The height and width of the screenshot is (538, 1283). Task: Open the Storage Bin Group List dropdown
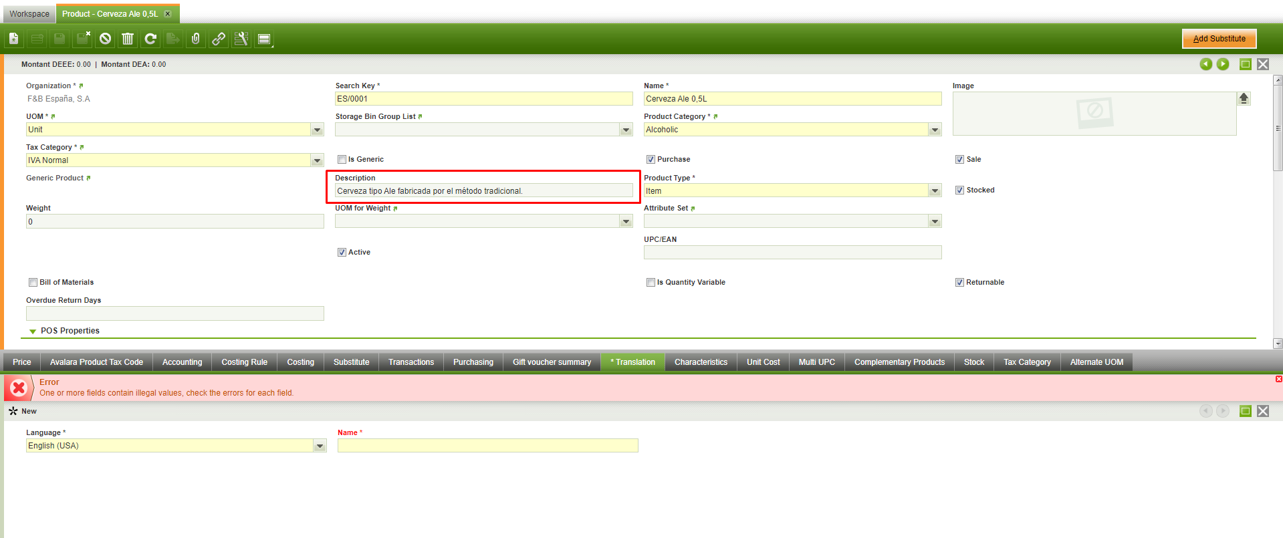[626, 130]
